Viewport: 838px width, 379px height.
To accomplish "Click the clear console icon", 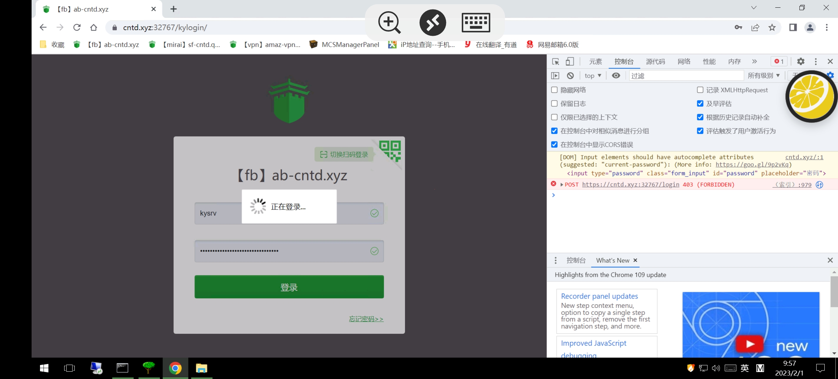I will [x=570, y=75].
